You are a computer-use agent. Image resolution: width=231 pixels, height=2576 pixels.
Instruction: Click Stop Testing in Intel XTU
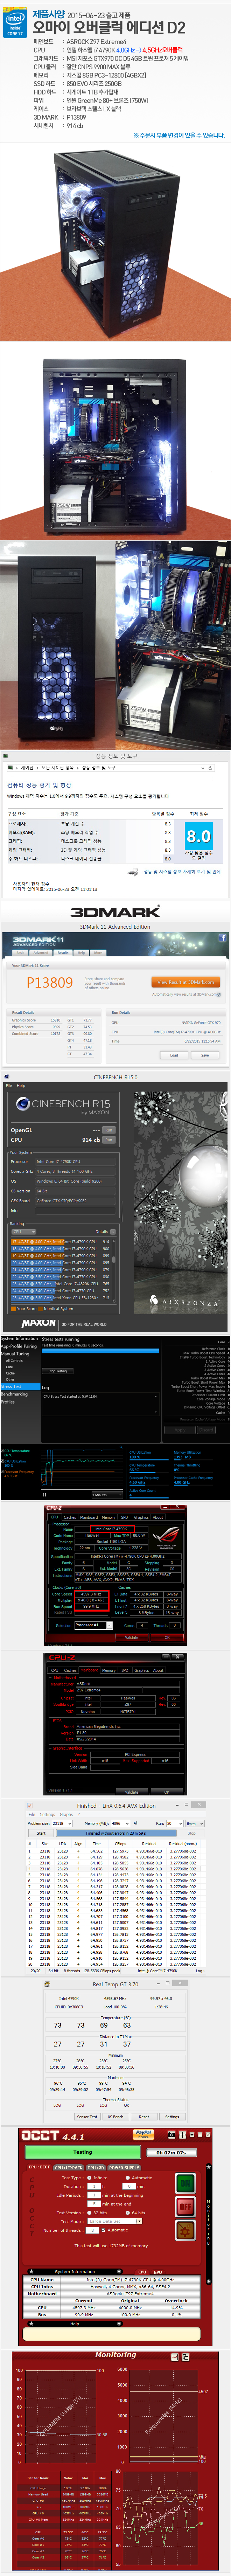click(x=58, y=1371)
